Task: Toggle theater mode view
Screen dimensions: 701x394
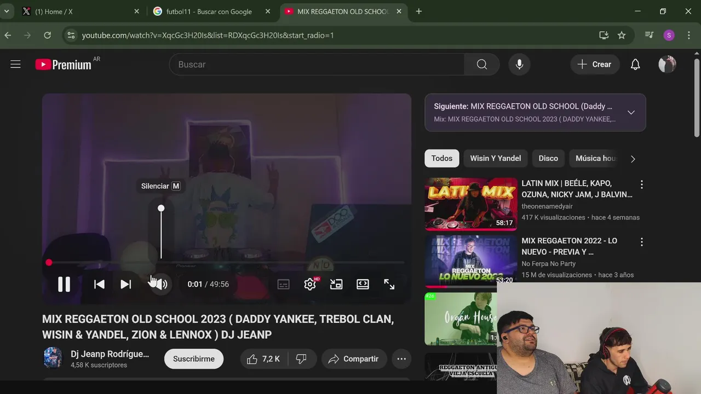Action: 363,284
